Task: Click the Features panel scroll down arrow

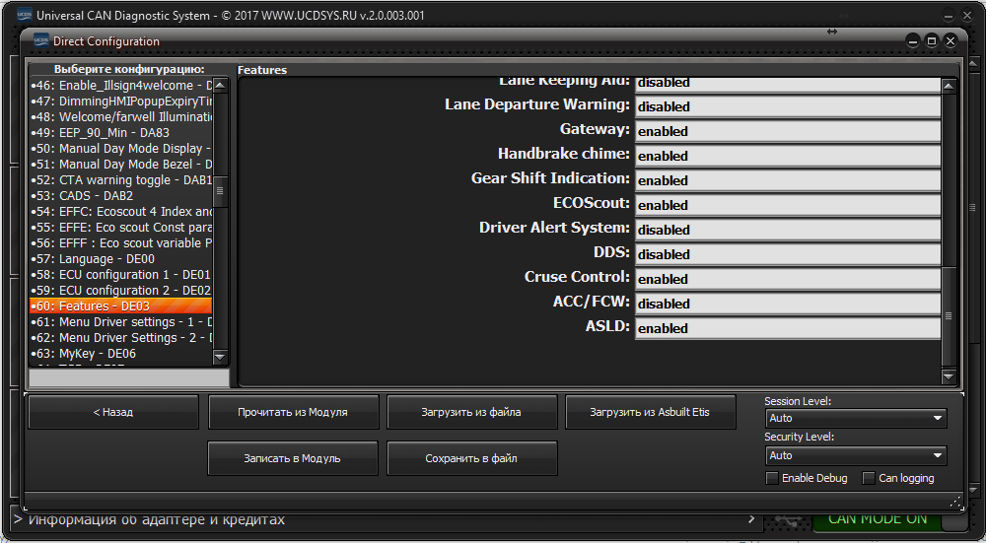Action: pyautogui.click(x=949, y=376)
